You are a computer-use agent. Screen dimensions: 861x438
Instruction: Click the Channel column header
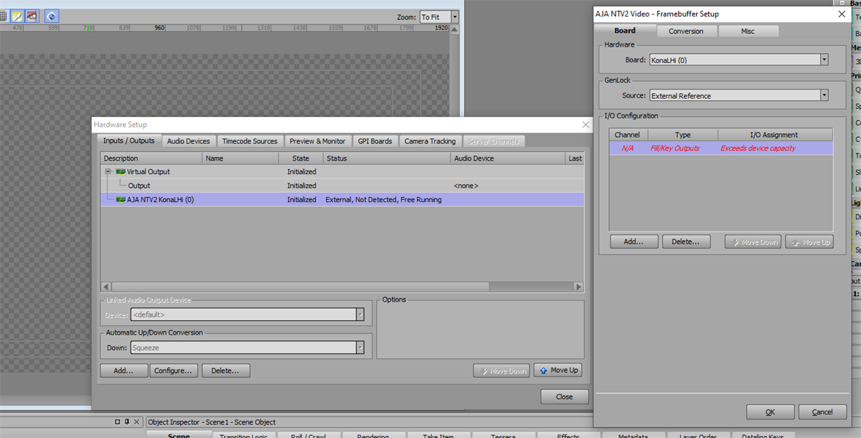628,135
